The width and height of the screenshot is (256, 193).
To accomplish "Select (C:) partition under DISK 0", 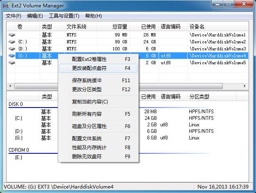I will 18,118.
